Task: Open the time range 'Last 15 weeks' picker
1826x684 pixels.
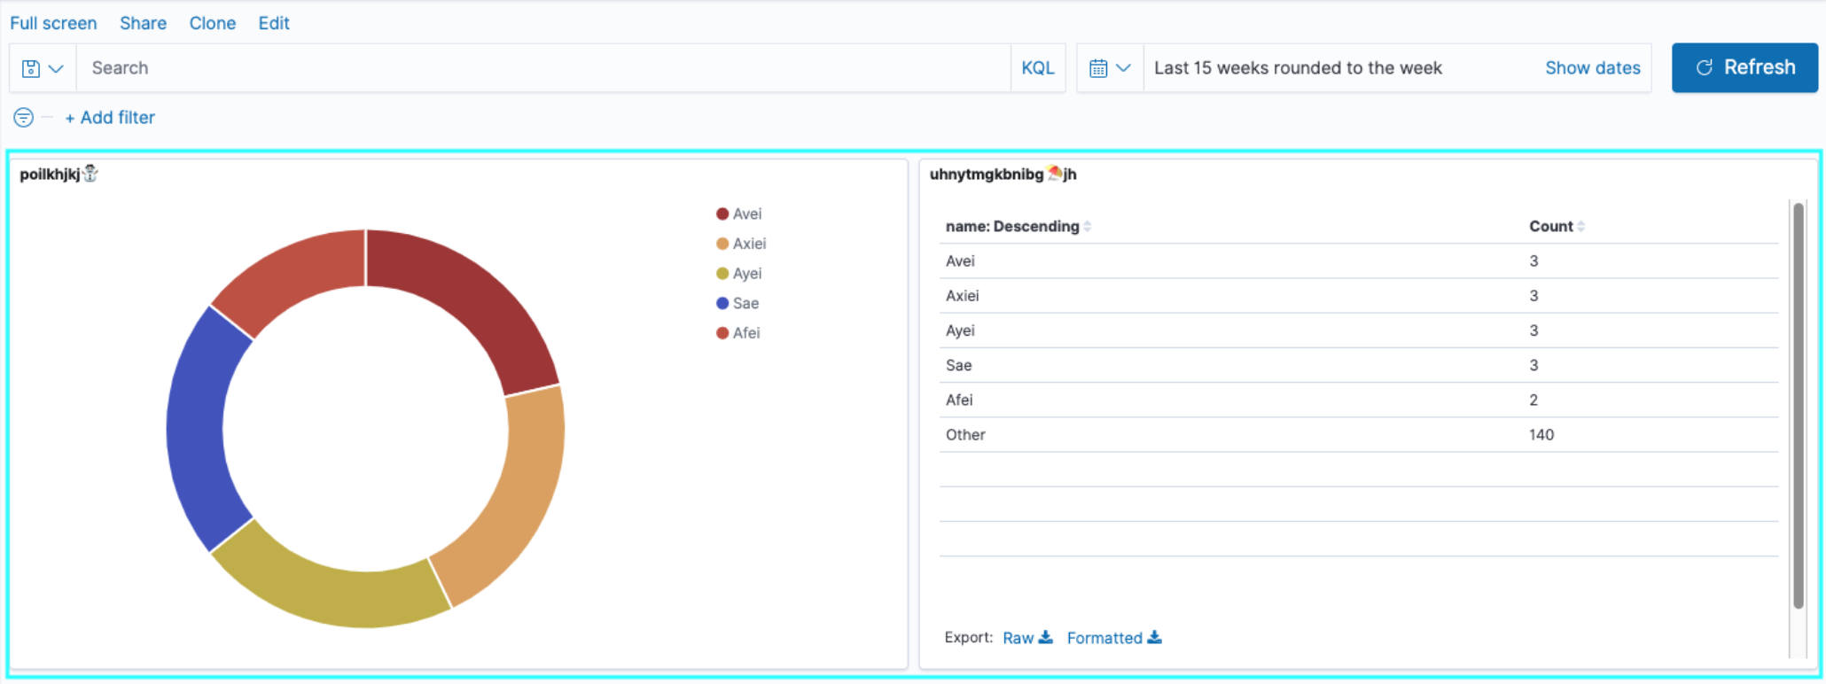Action: click(x=1298, y=68)
